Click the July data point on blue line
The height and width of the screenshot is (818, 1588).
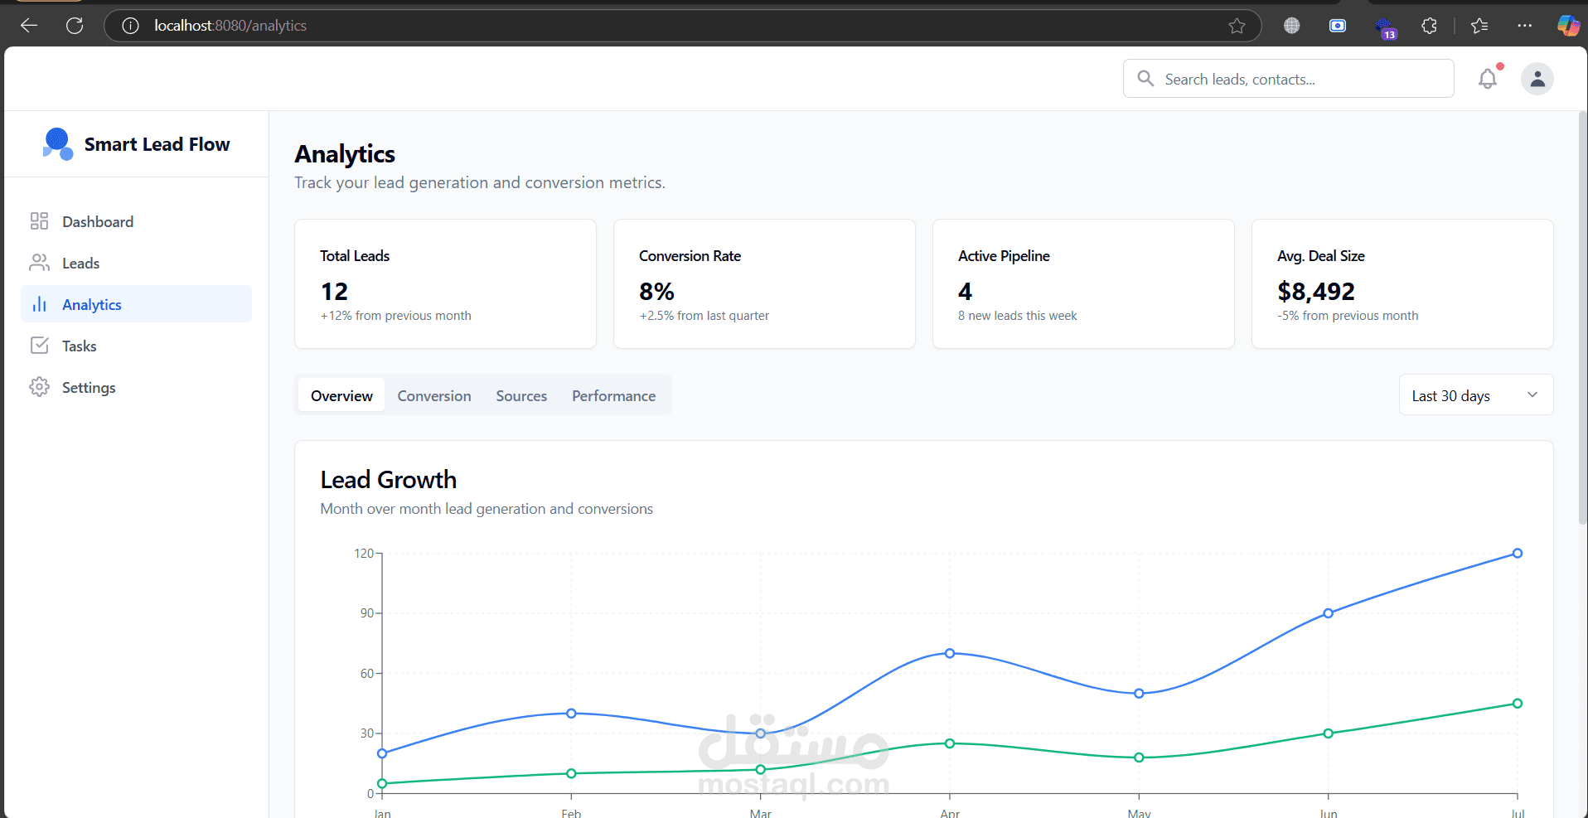(1517, 553)
